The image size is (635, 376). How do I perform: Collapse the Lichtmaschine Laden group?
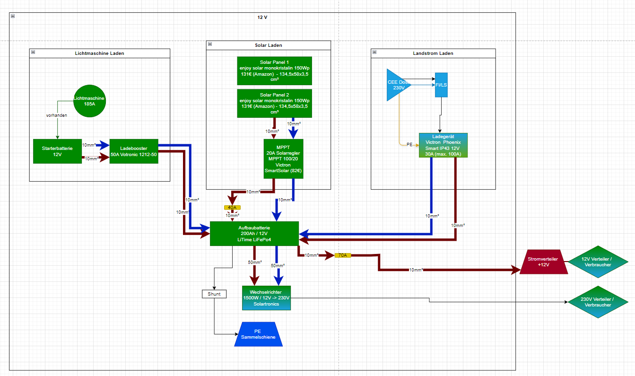[x=33, y=52]
